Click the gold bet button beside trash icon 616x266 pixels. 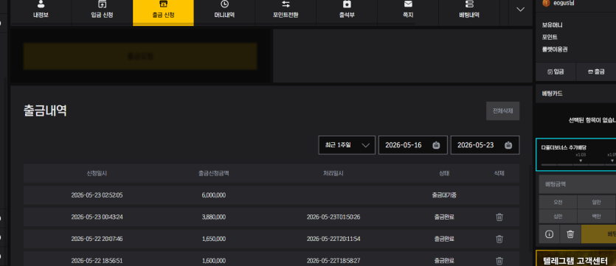pos(598,234)
